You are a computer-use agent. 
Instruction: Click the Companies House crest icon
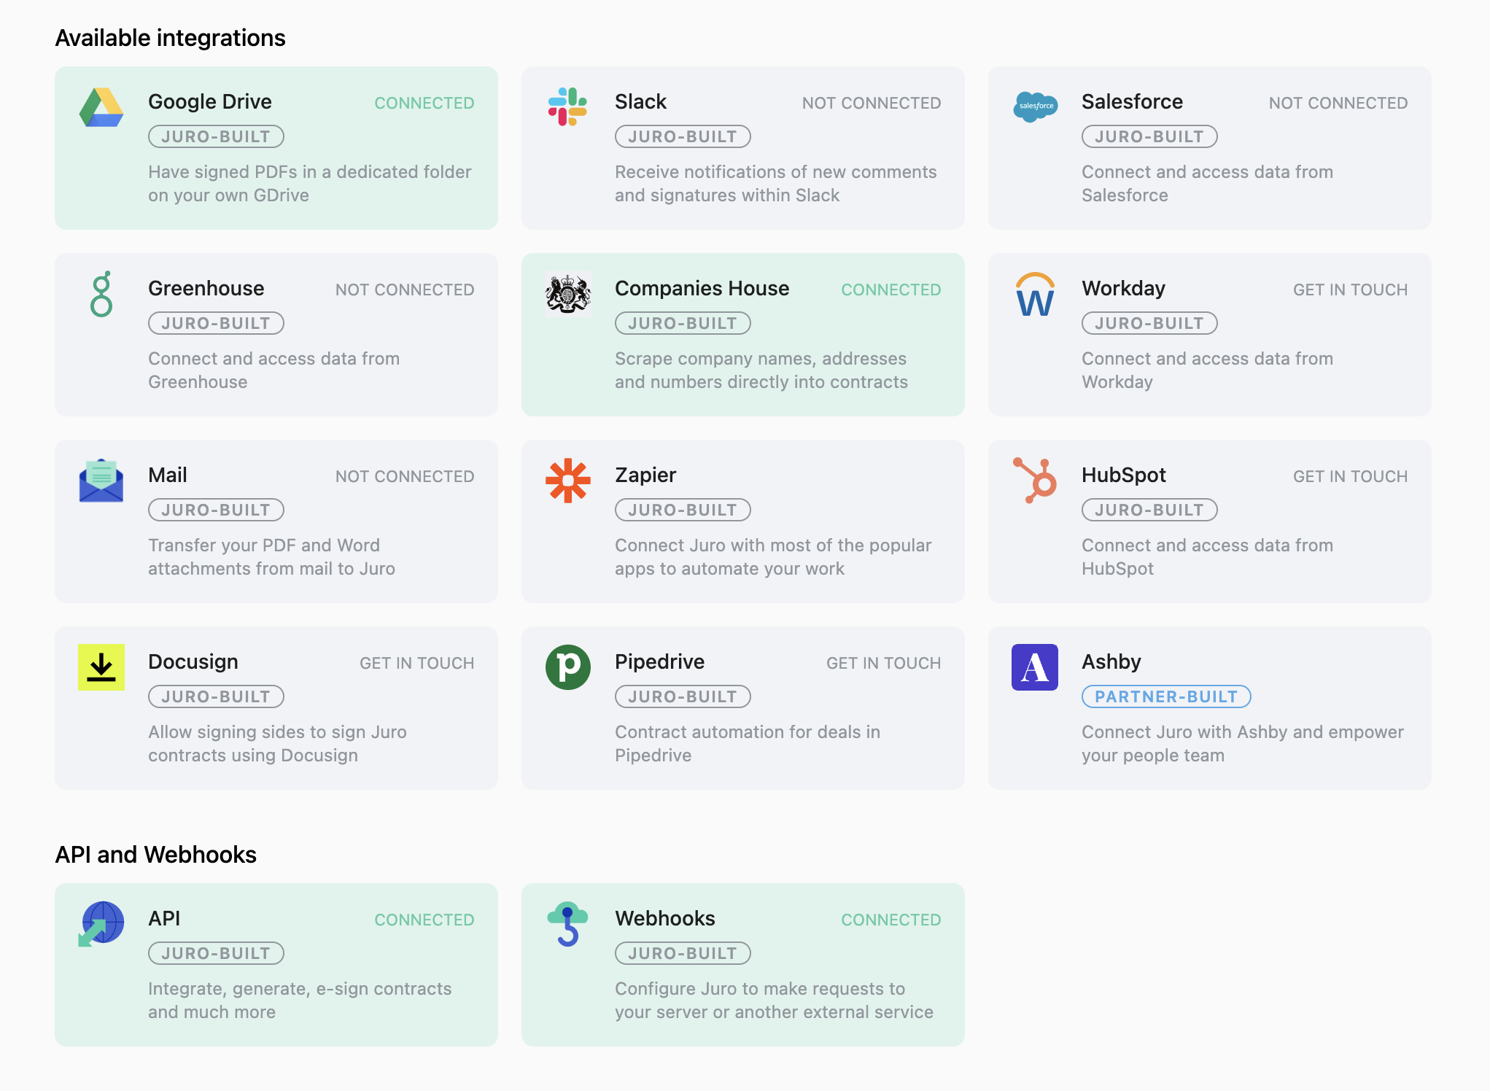point(568,294)
